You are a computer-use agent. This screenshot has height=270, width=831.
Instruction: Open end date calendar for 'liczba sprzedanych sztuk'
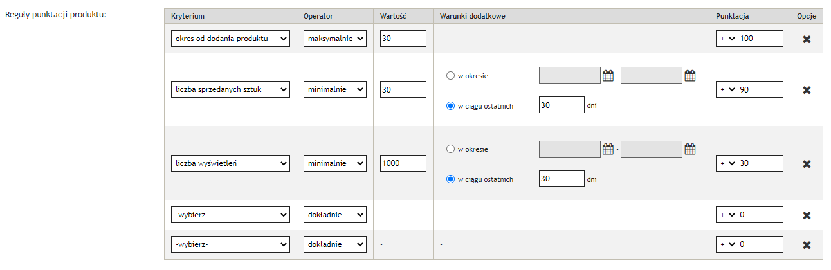point(689,76)
